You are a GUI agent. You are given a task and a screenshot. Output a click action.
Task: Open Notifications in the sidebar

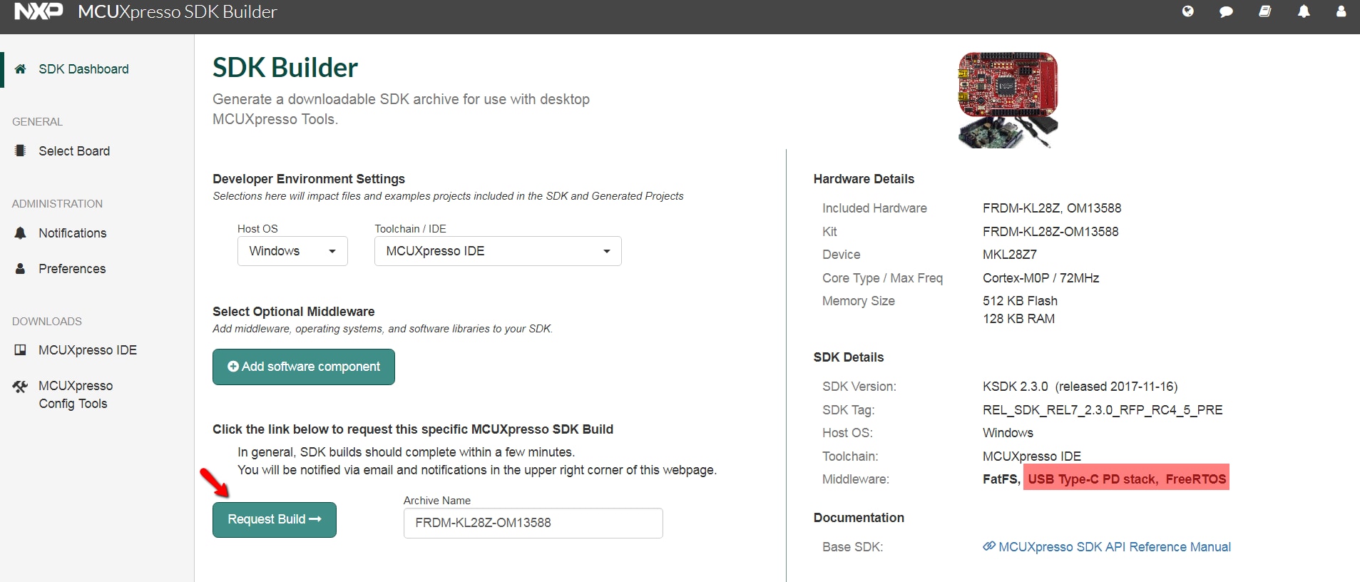tap(72, 233)
